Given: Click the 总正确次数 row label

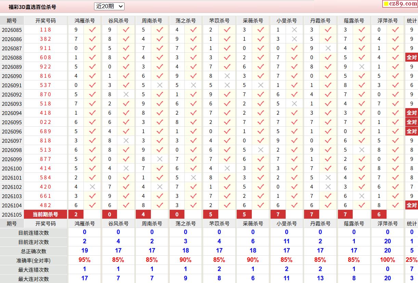Looking at the screenshot, I should pos(34,251).
